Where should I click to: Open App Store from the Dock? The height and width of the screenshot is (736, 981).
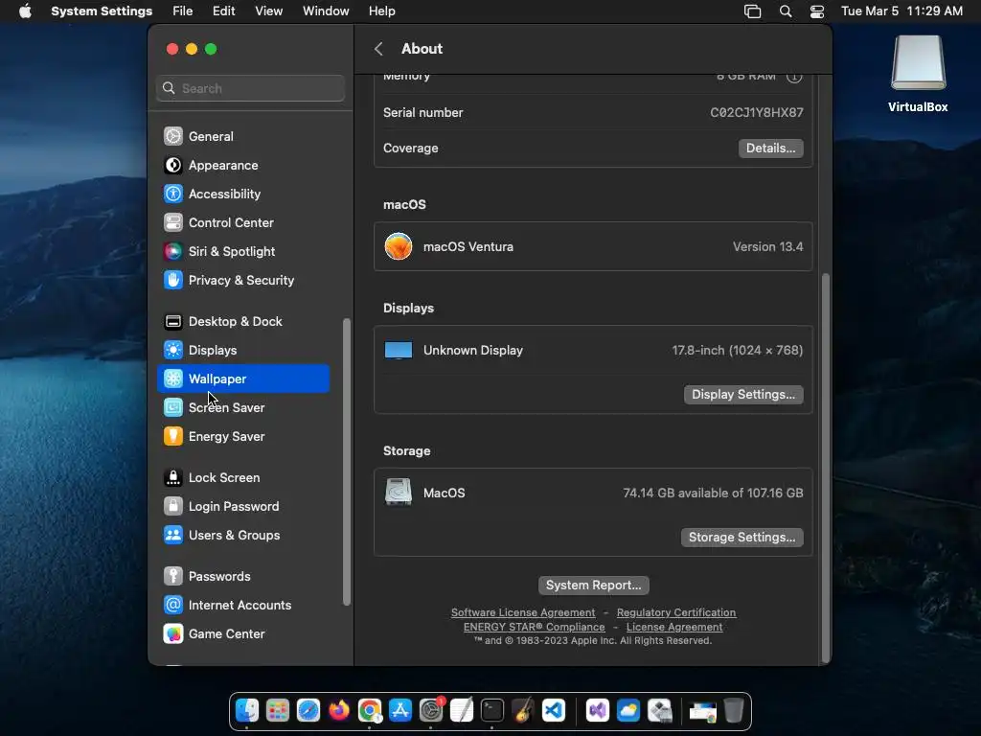[x=400, y=710]
